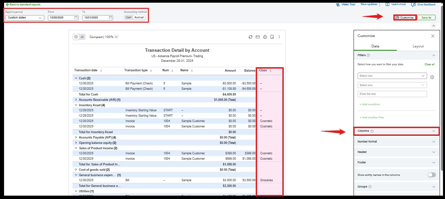This screenshot has width=445, height=199.
Task: Select the table grid view icon
Action: [x=76, y=37]
